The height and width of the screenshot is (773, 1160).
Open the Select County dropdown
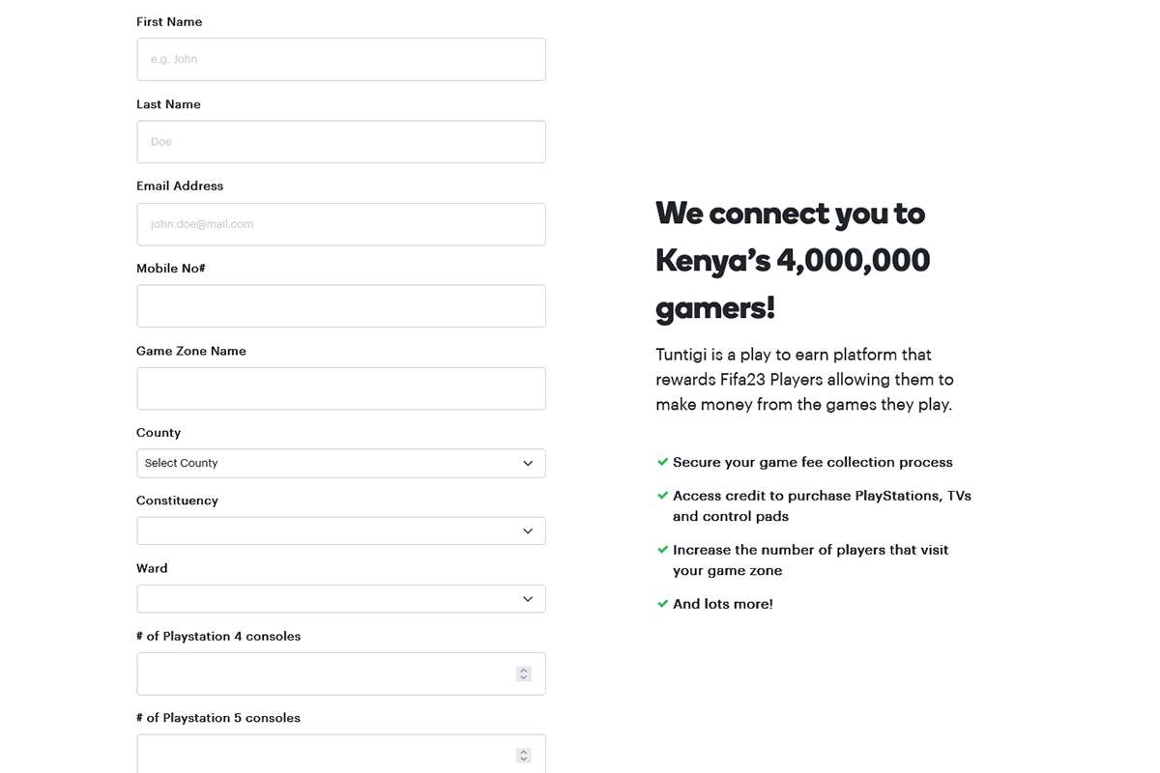[x=329, y=463]
